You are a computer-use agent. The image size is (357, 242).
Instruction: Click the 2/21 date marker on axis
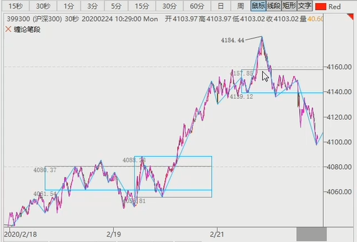[x=217, y=234]
